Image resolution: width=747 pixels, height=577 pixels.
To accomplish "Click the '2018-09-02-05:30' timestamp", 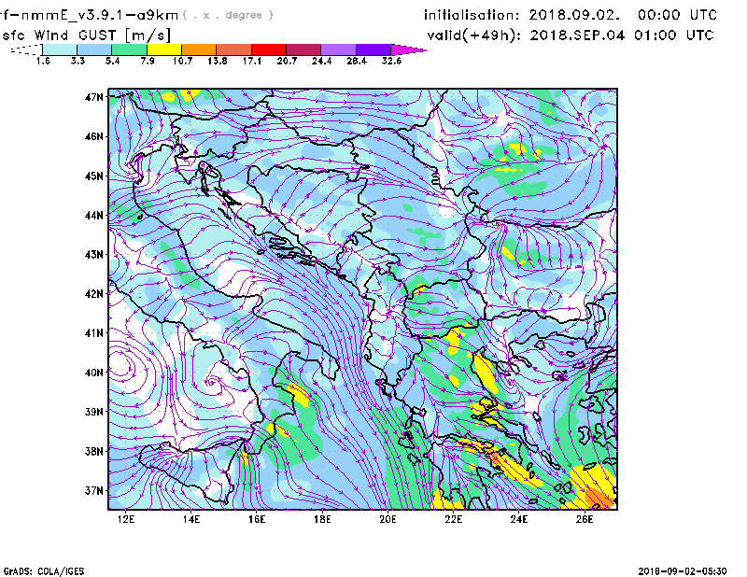I will [683, 571].
